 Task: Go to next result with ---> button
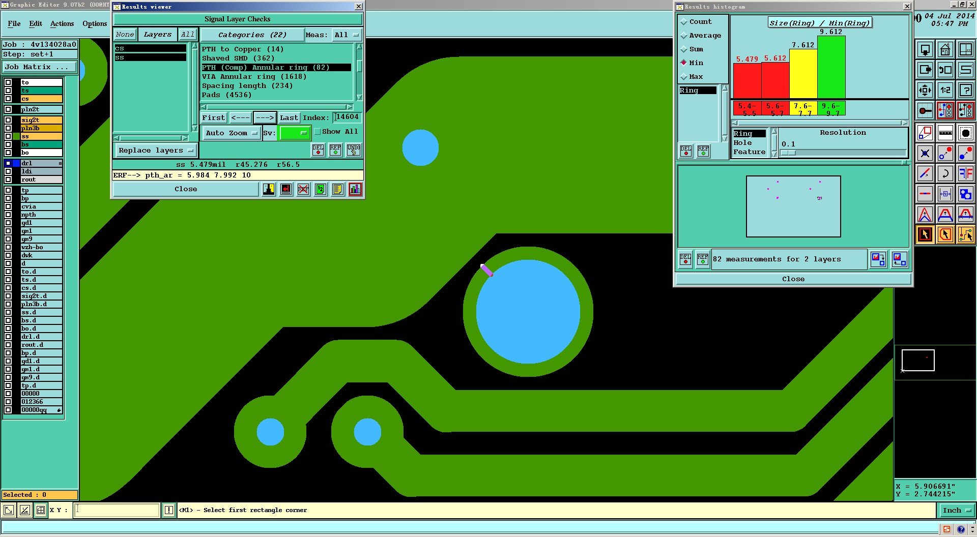pos(265,118)
